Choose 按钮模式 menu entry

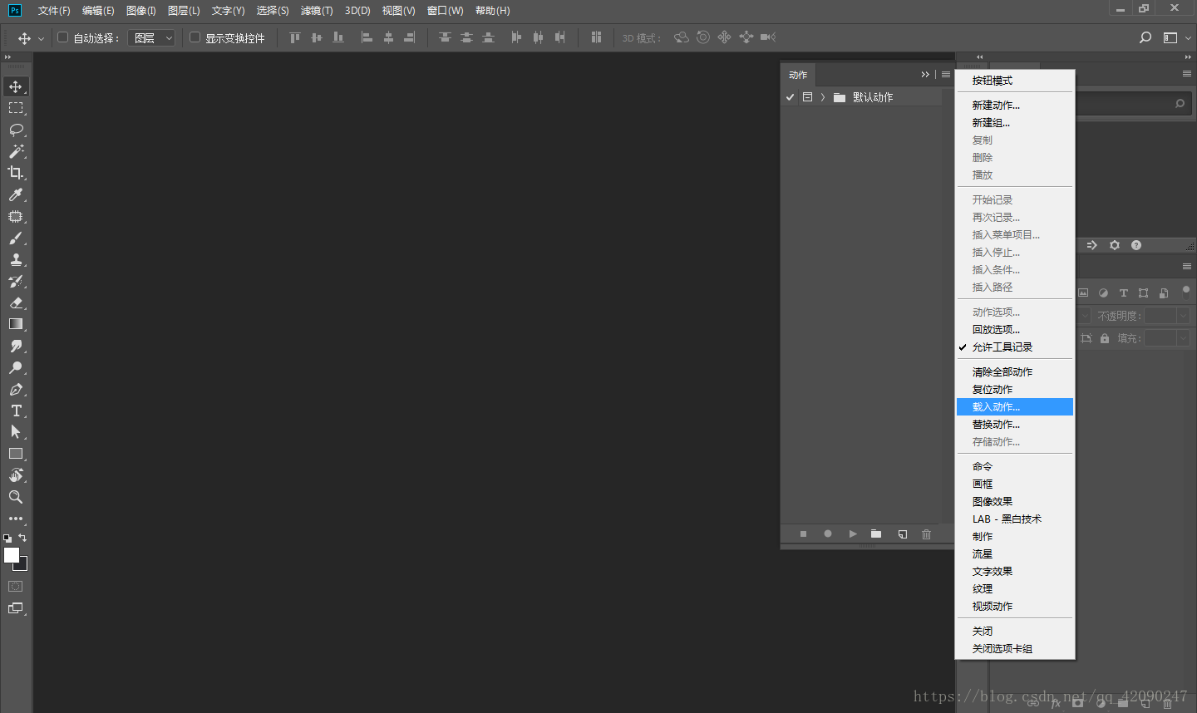[x=1015, y=81]
